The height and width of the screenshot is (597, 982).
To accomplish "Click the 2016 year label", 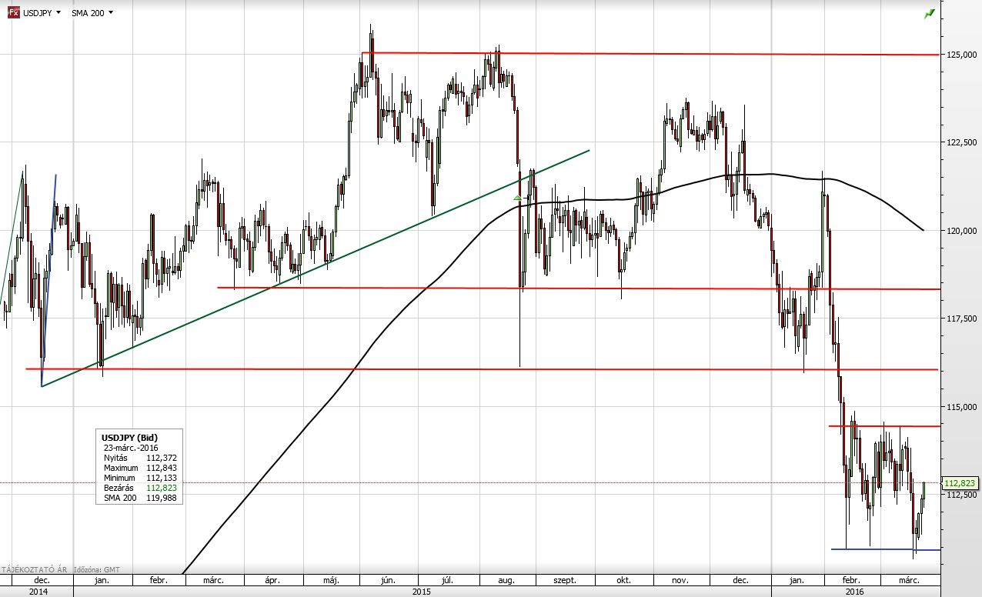I will [854, 592].
